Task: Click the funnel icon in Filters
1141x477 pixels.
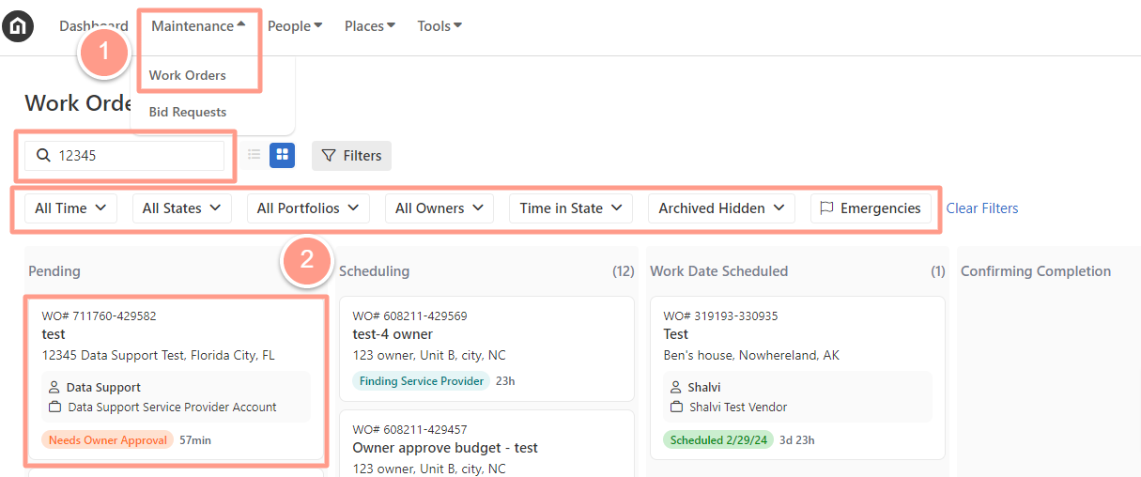Action: 329,156
